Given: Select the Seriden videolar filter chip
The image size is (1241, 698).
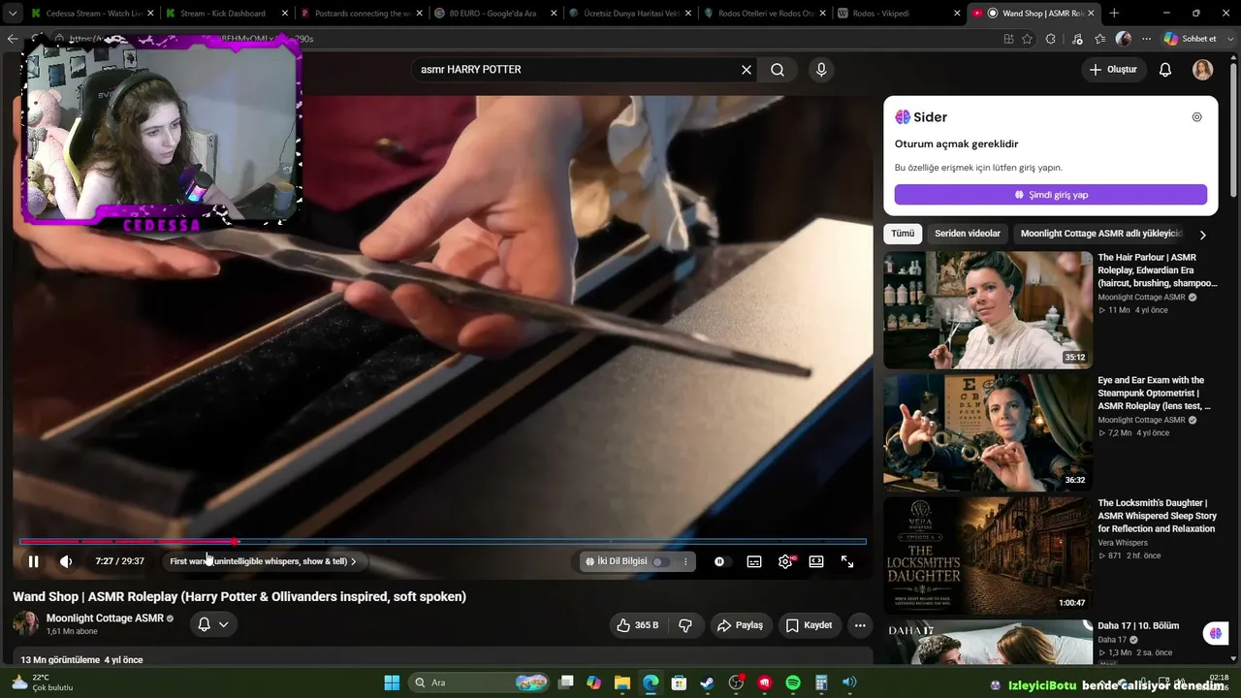Looking at the screenshot, I should click(968, 234).
